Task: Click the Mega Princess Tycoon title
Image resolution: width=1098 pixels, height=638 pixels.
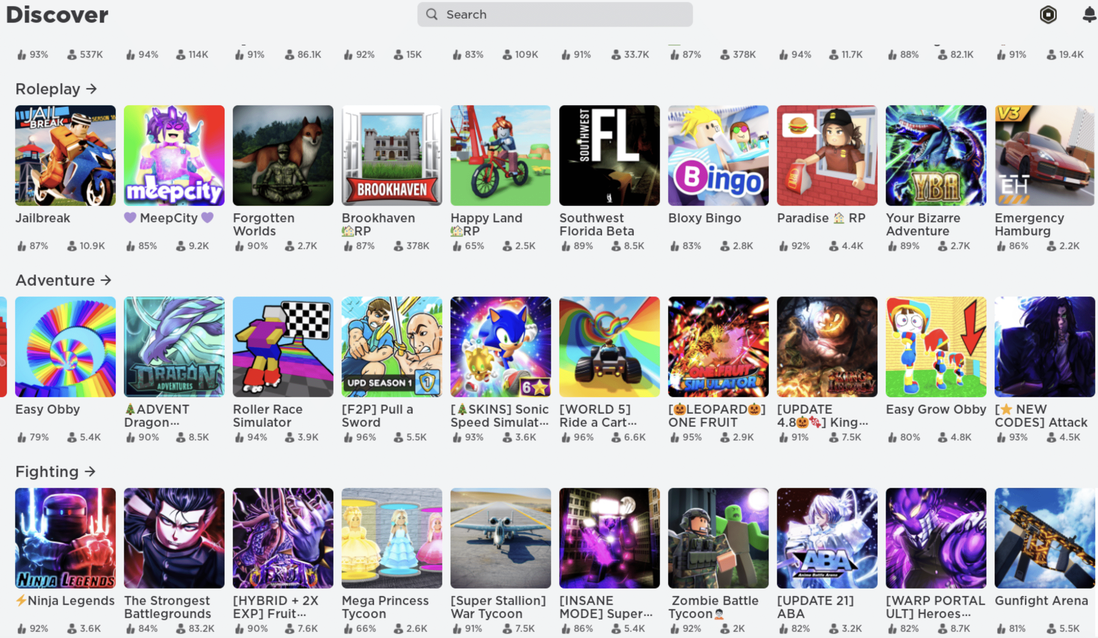Action: (385, 607)
